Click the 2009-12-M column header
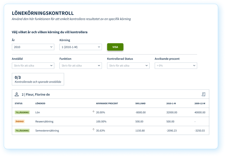The image size is (225, 156). tap(200, 103)
